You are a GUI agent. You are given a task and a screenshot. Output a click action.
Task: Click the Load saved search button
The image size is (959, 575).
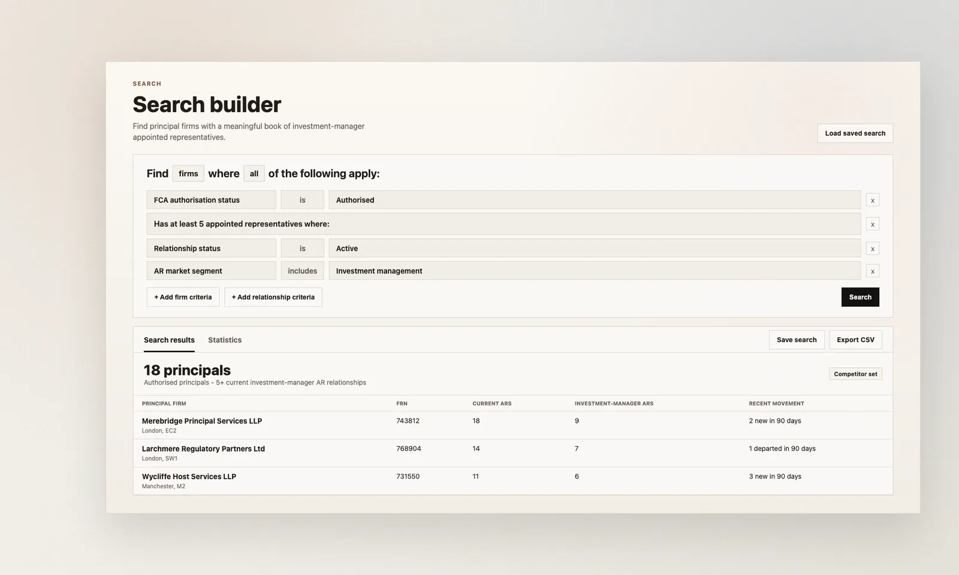[855, 133]
